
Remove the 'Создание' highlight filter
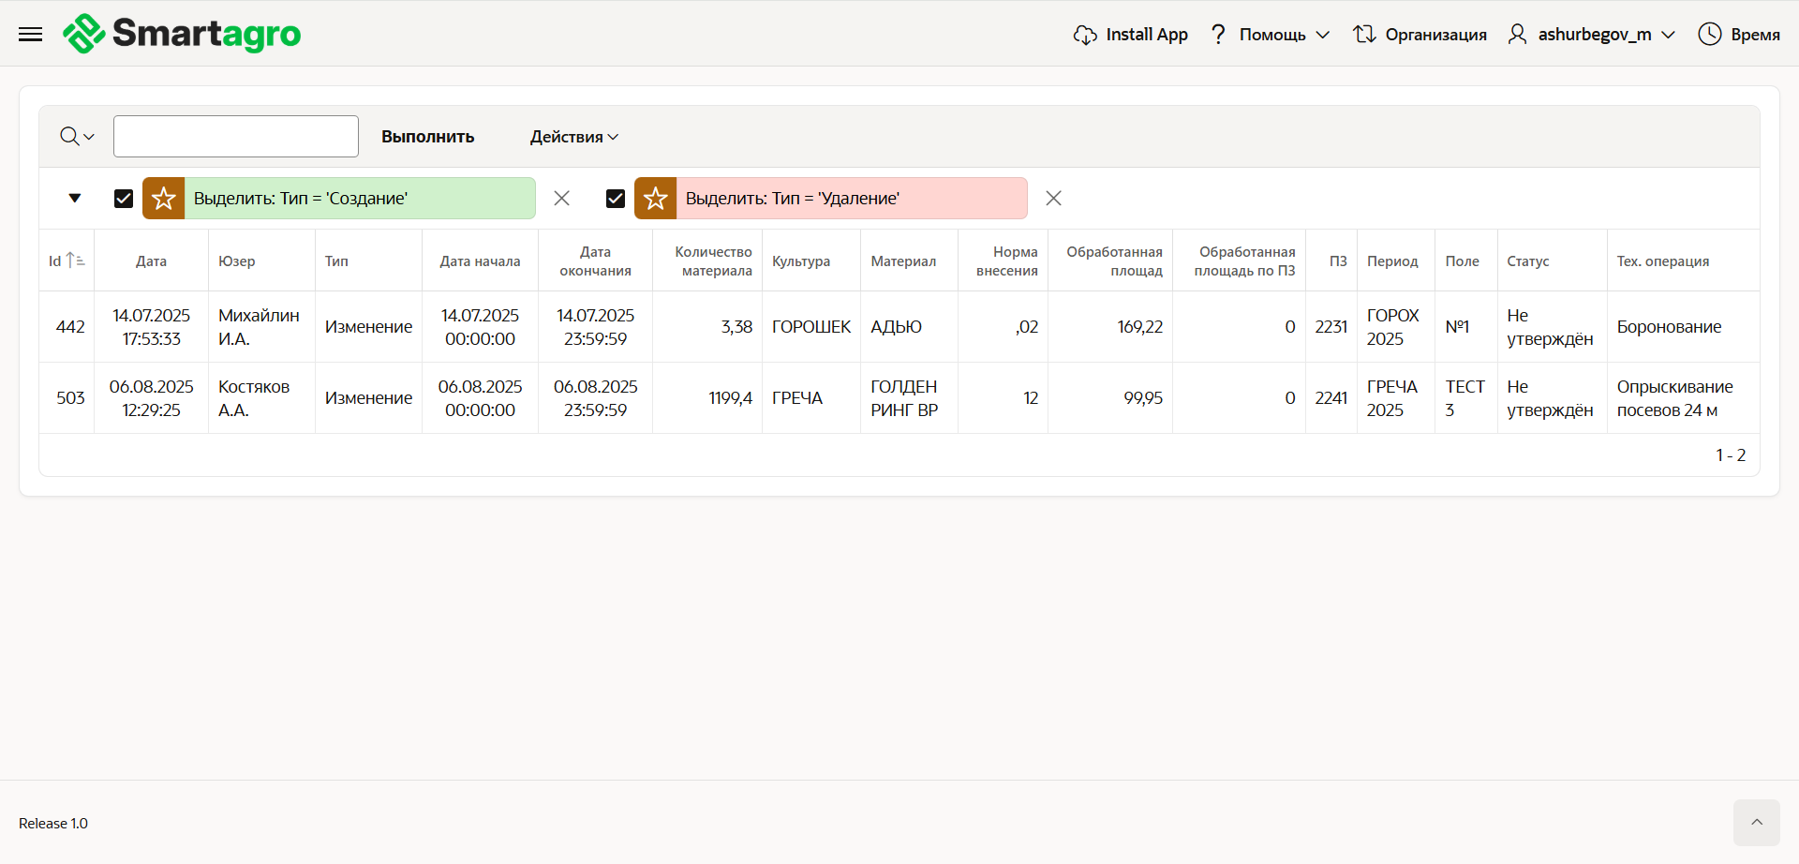(x=562, y=199)
